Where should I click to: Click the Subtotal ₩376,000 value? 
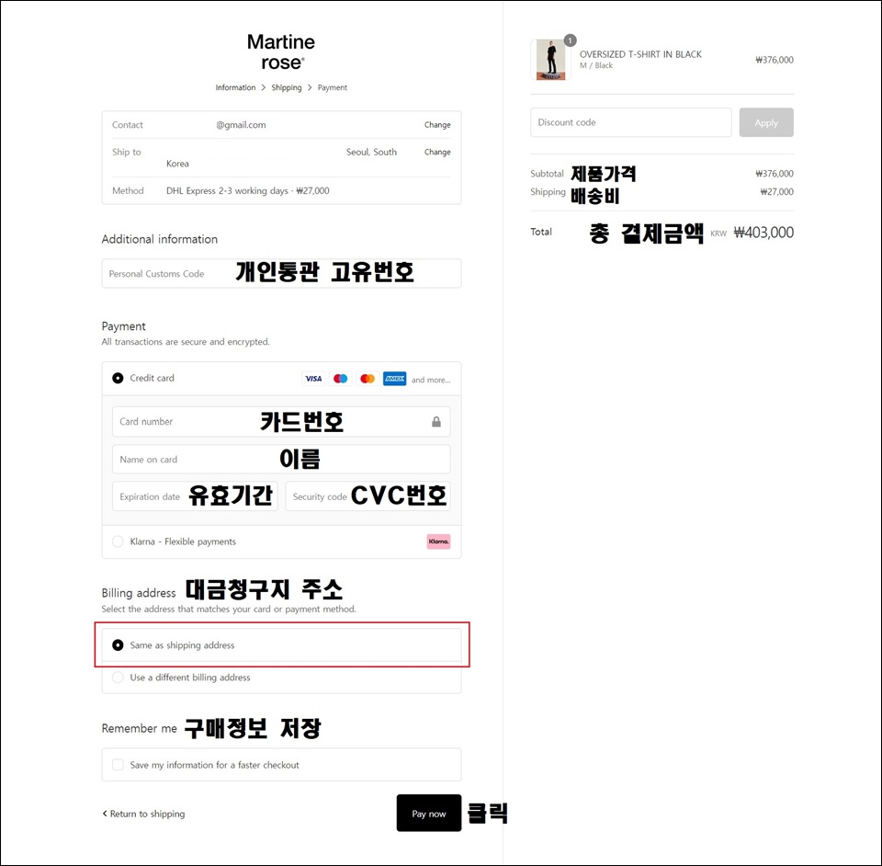pyautogui.click(x=774, y=174)
